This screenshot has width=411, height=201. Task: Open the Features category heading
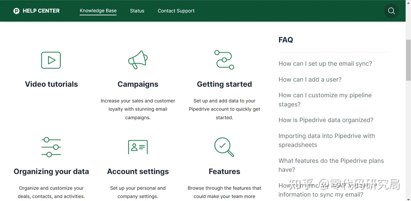(224, 172)
